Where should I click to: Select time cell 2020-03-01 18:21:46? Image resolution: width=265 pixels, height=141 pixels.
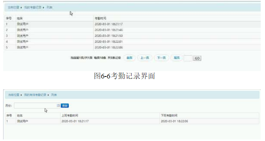109,30
